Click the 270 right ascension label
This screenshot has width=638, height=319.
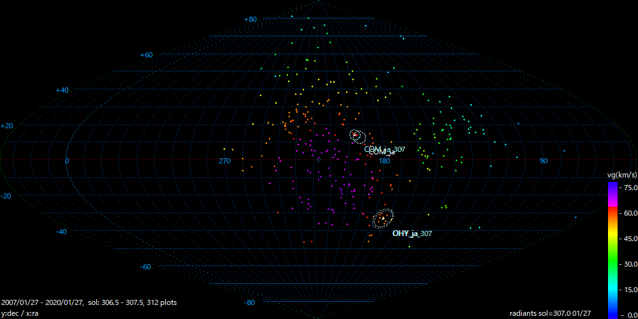[225, 161]
